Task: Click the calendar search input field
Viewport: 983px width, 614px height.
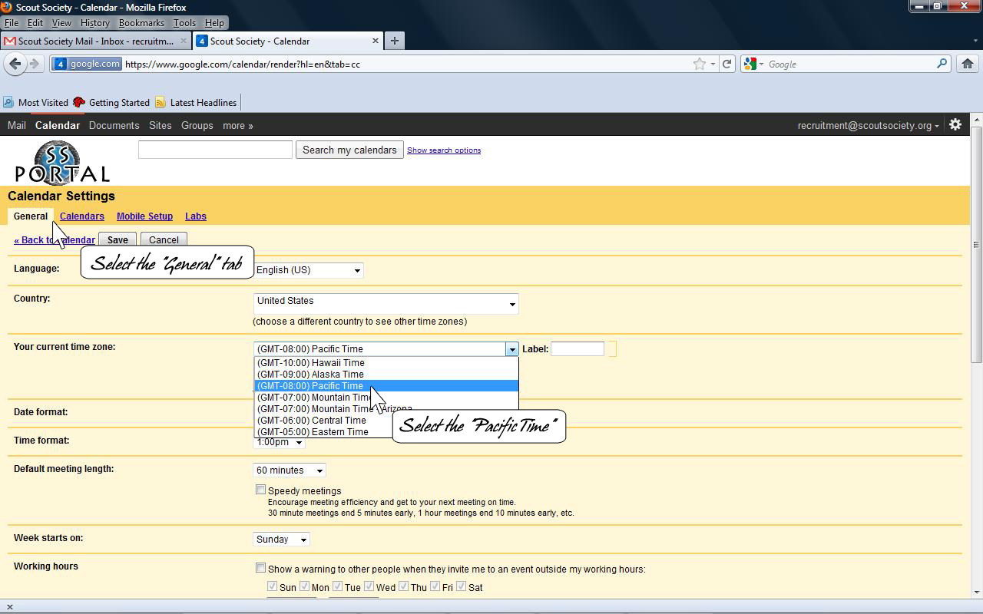Action: coord(215,150)
